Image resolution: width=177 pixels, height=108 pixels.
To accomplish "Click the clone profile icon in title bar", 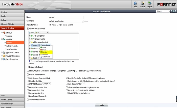I will (x=174, y=11).
